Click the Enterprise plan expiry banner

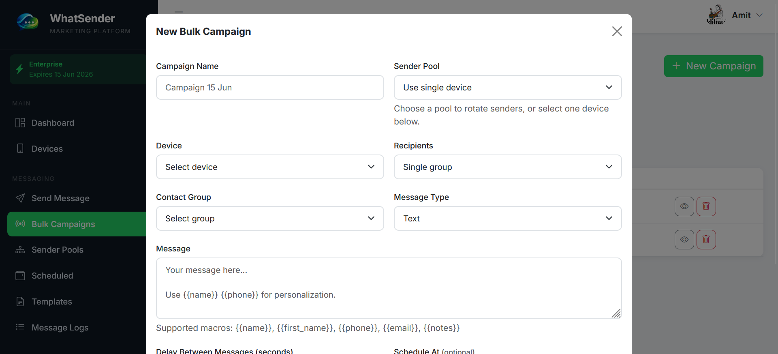pos(78,69)
